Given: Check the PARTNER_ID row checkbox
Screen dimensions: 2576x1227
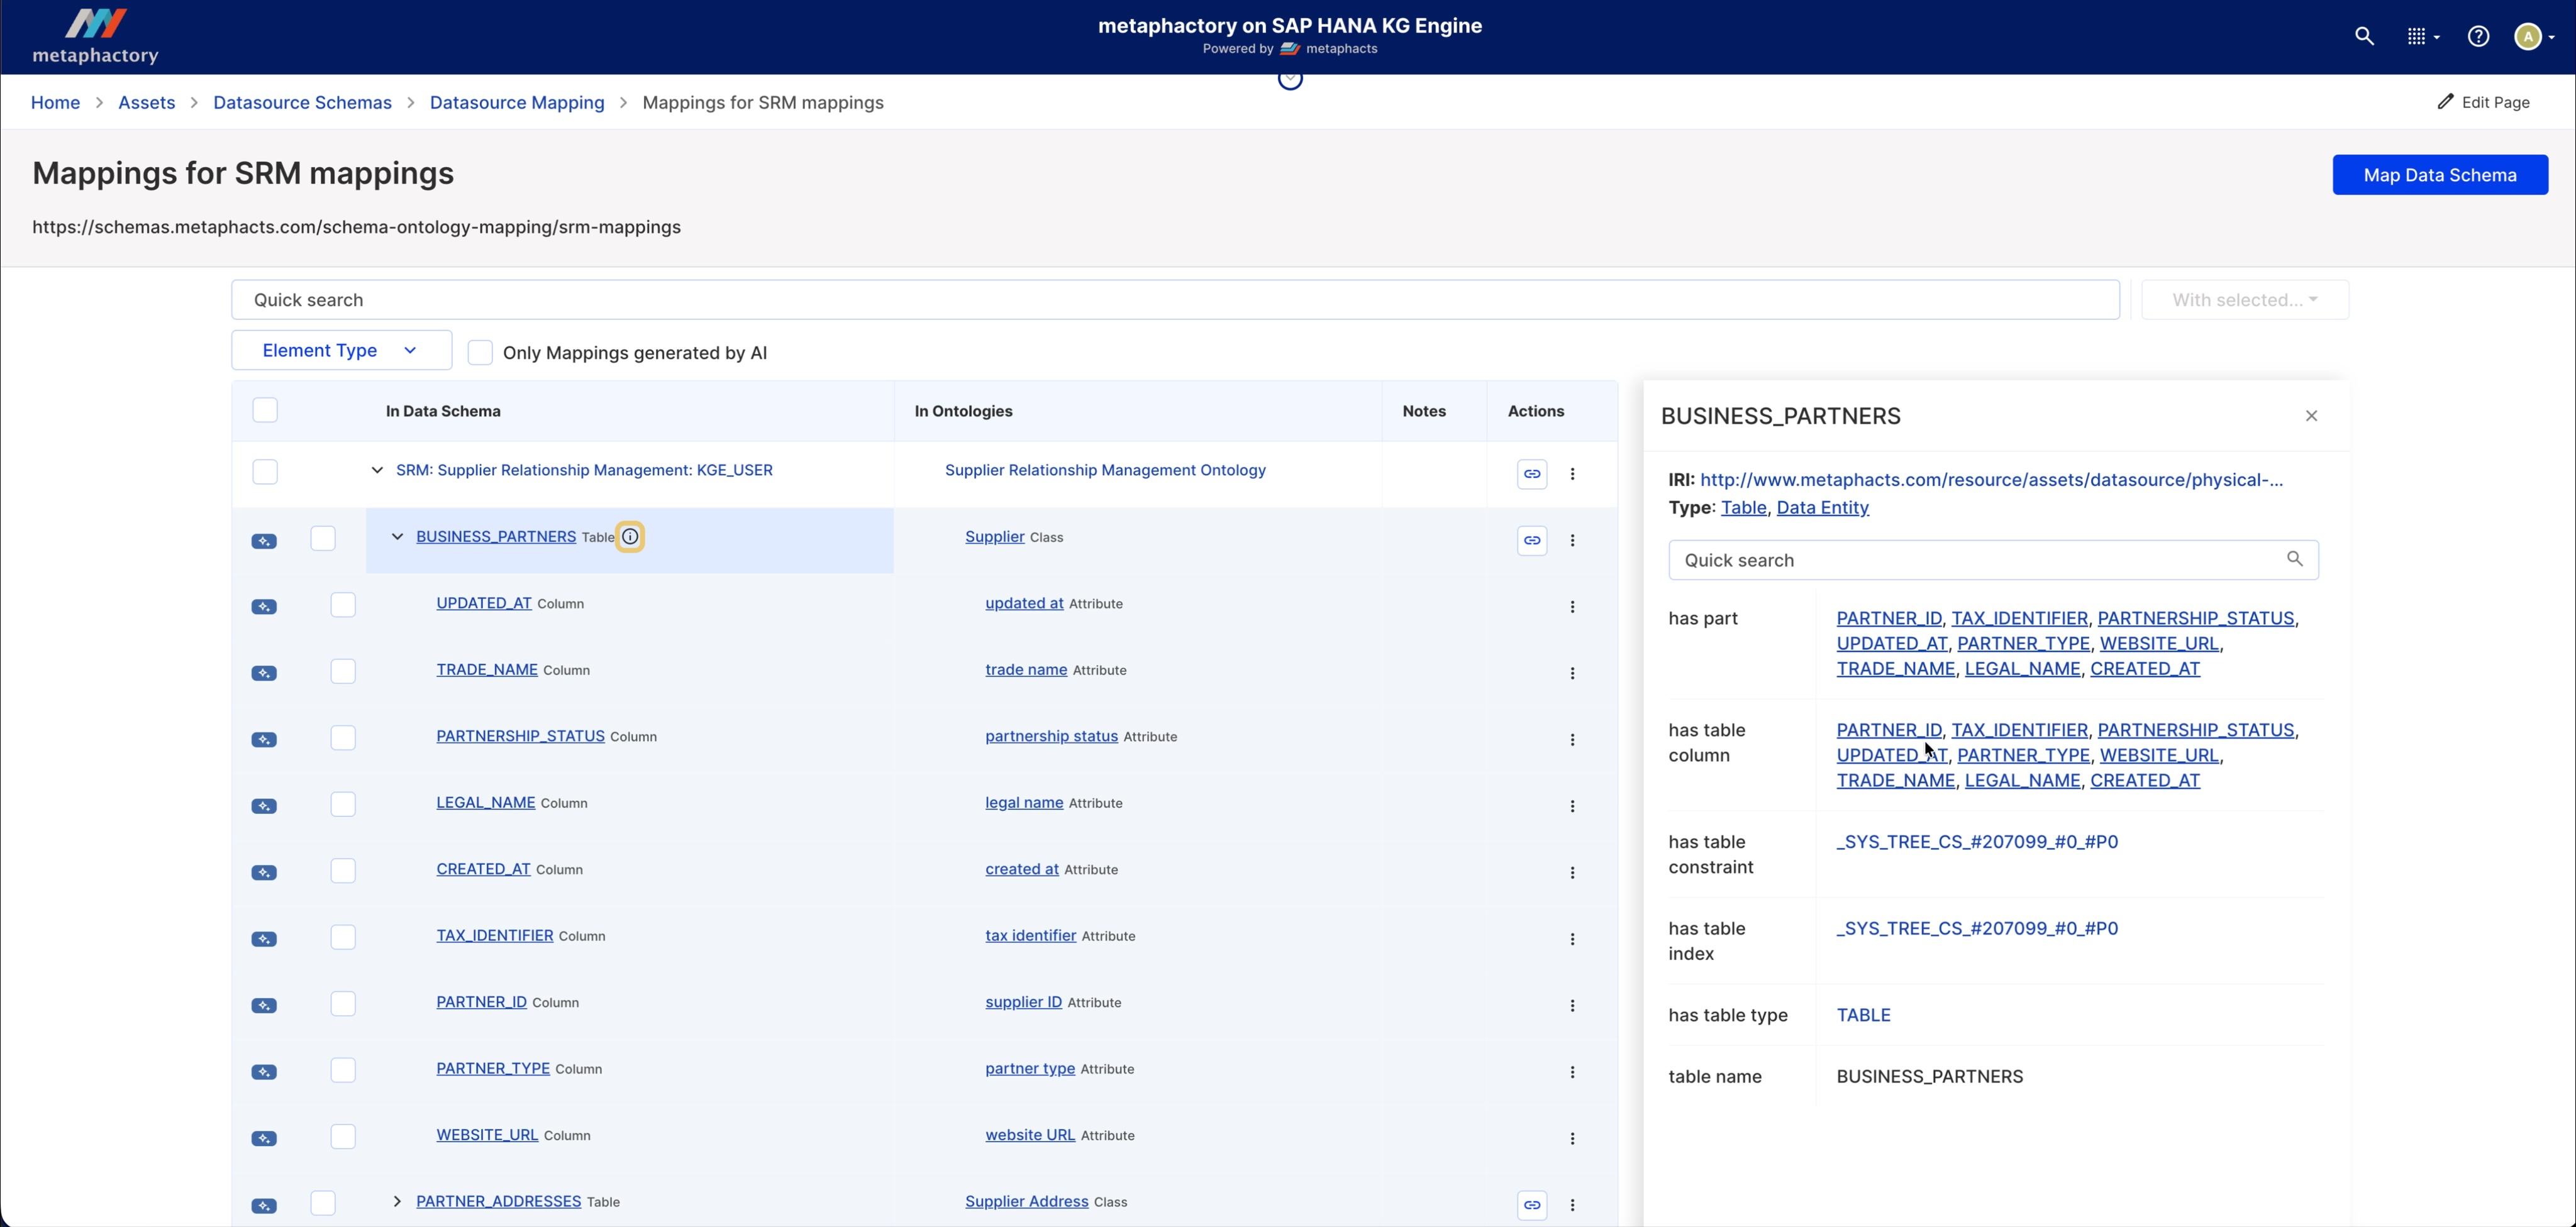Looking at the screenshot, I should point(343,1003).
